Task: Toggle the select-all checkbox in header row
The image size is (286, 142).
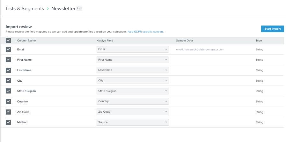Action: pos(8,41)
